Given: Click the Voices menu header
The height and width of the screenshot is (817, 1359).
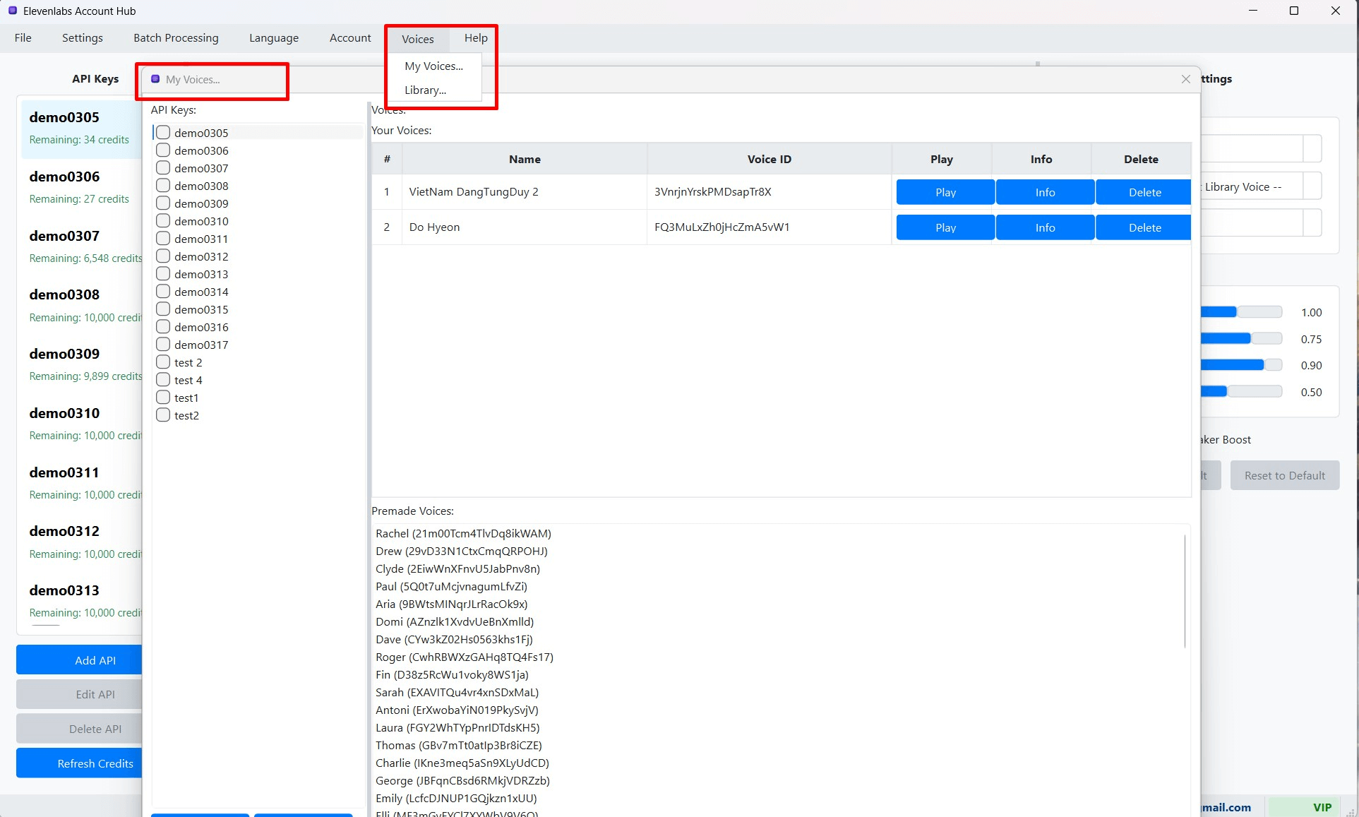Looking at the screenshot, I should point(418,39).
